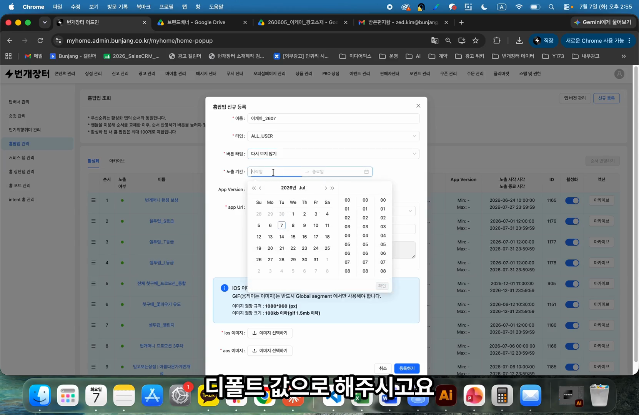Go to next year in date picker
639x415 pixels.
pos(333,188)
